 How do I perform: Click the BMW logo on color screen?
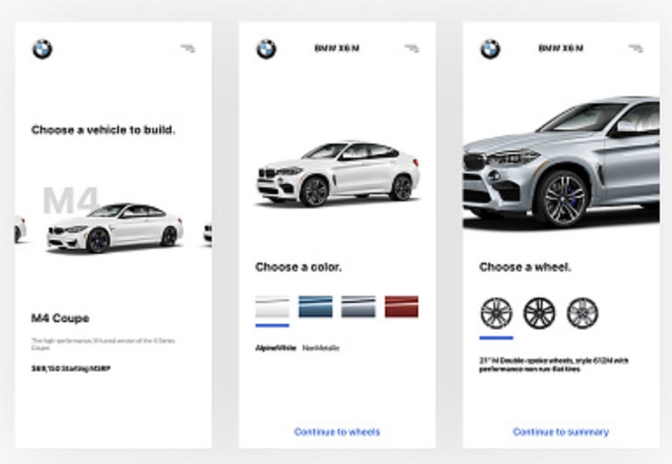click(x=266, y=49)
